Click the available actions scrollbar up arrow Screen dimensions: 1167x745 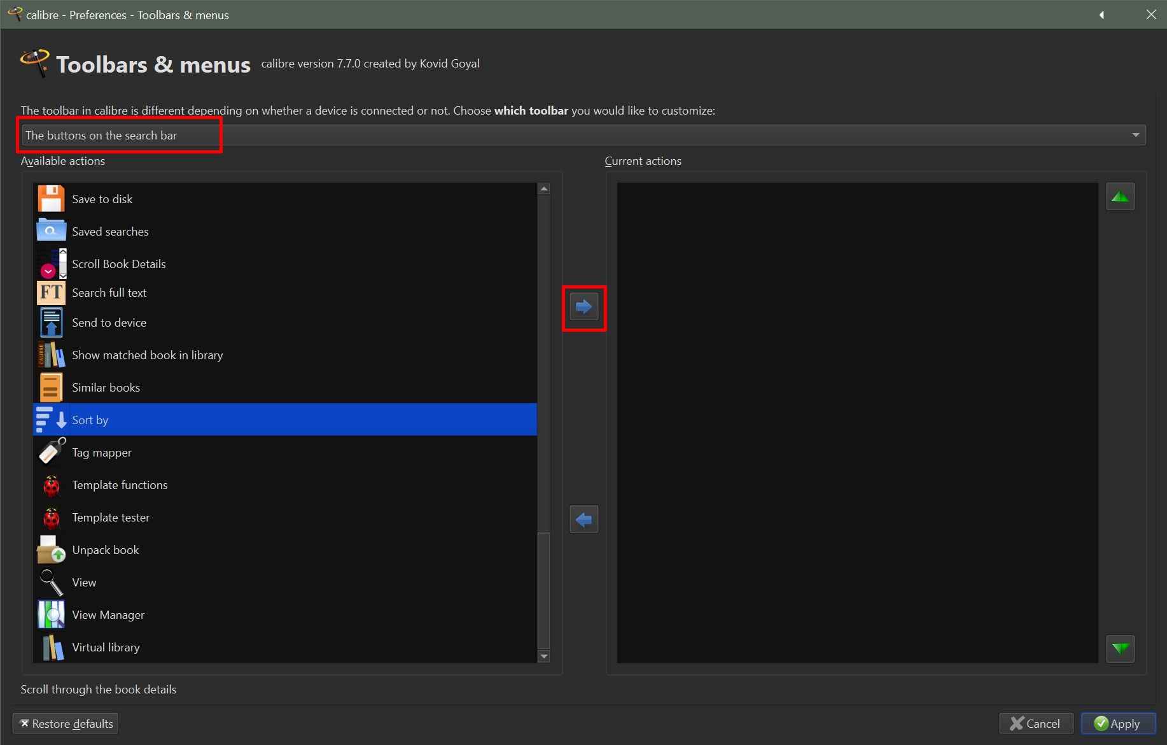click(x=543, y=188)
